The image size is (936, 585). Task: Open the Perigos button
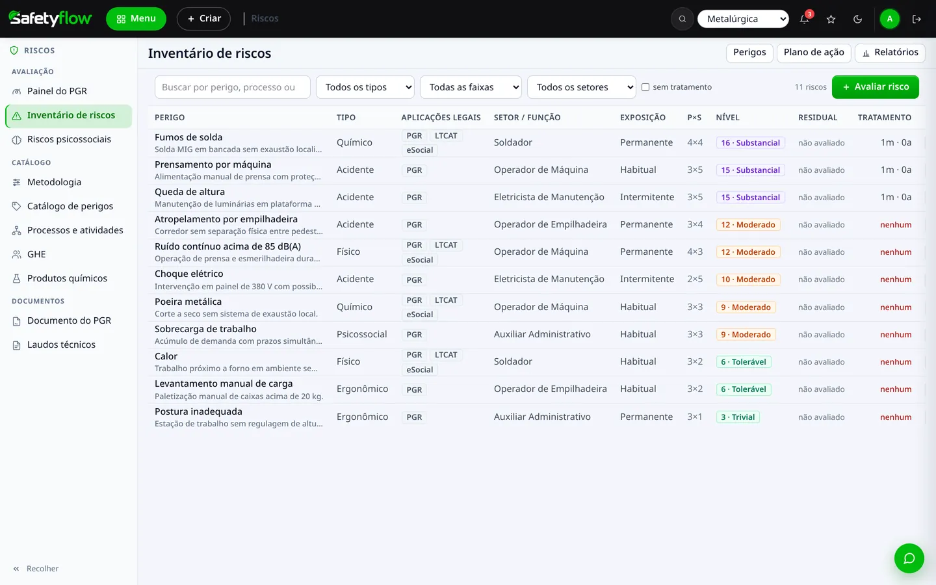click(749, 53)
